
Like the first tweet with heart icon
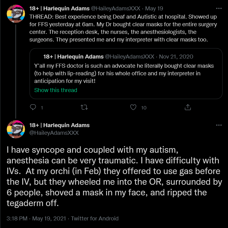(133, 107)
